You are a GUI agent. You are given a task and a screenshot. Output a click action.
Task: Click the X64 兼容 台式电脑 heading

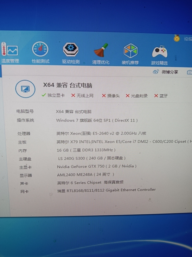pyautogui.click(x=68, y=85)
